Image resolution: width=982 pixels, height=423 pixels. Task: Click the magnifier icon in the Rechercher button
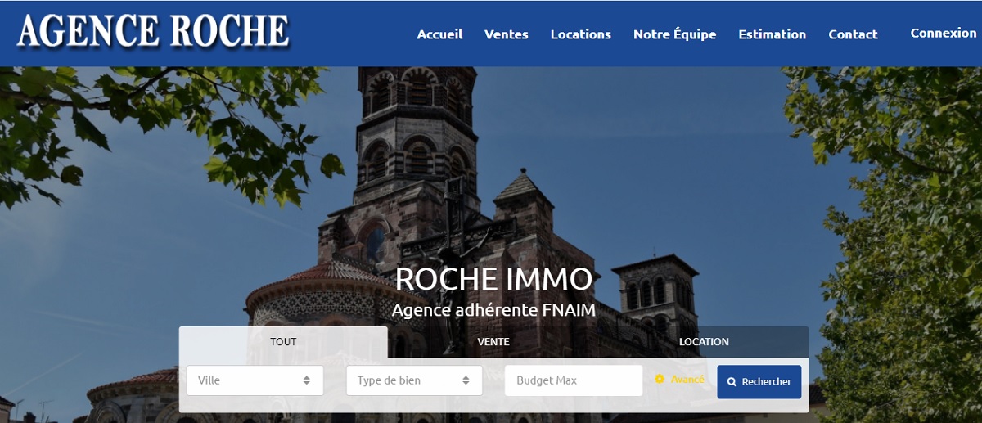[732, 382]
